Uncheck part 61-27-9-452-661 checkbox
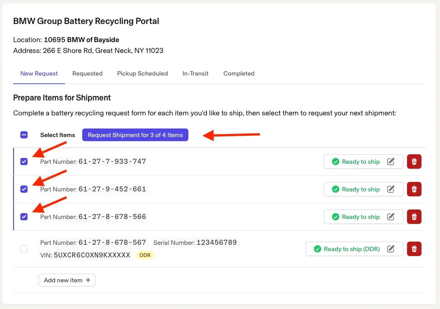Viewport: 440px width, 309px height. point(24,189)
